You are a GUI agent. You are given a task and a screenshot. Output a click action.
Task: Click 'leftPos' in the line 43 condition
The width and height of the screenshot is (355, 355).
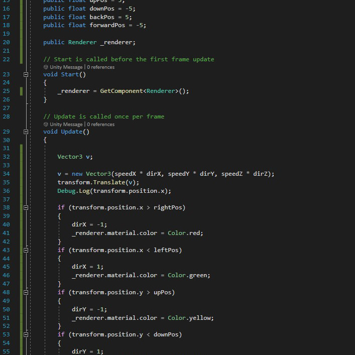[x=166, y=250]
